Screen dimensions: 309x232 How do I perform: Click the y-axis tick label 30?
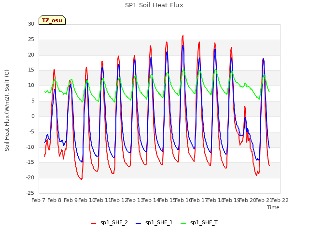tap(31, 24)
